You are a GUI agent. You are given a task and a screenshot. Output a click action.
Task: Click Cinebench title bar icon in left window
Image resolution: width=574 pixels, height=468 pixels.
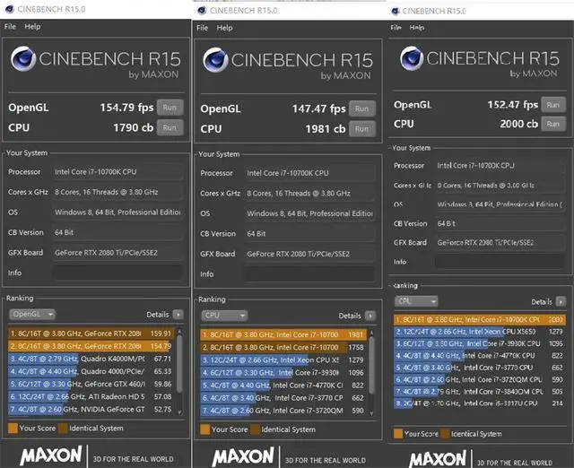(x=10, y=9)
